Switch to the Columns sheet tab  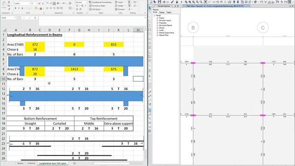(31, 163)
